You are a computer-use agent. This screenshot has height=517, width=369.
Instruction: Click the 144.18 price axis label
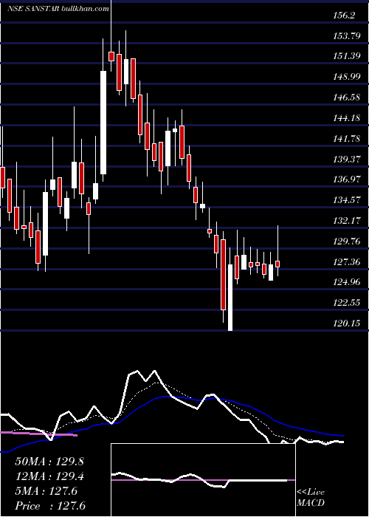pyautogui.click(x=347, y=118)
